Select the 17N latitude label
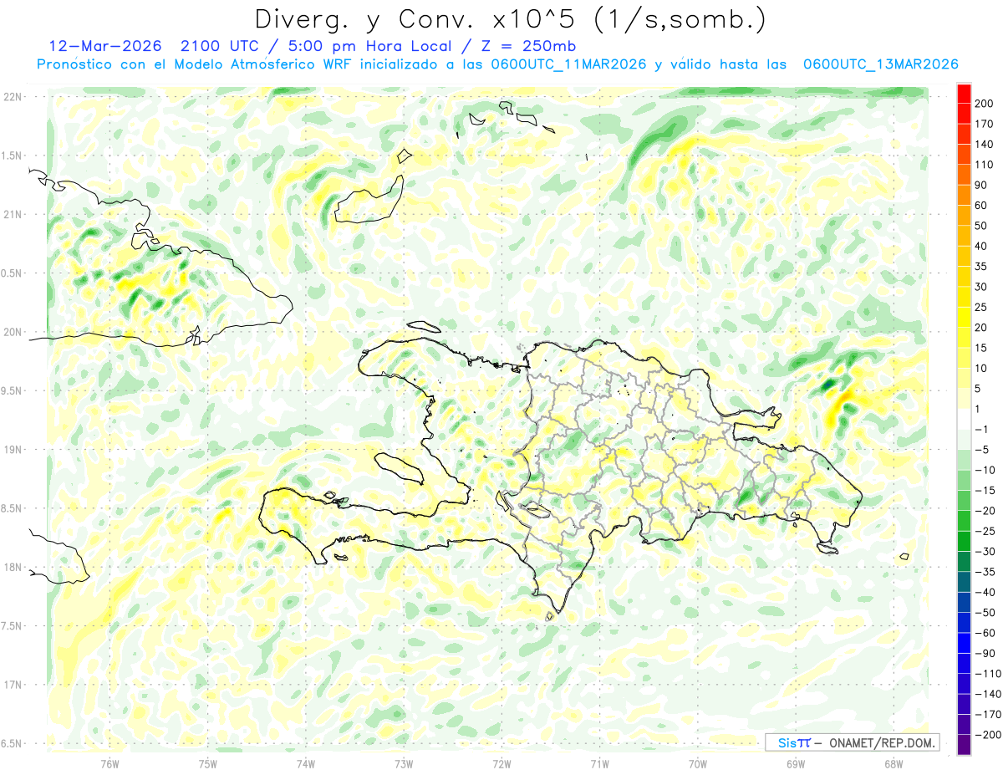Screen dimensions: 1003x775 12,685
